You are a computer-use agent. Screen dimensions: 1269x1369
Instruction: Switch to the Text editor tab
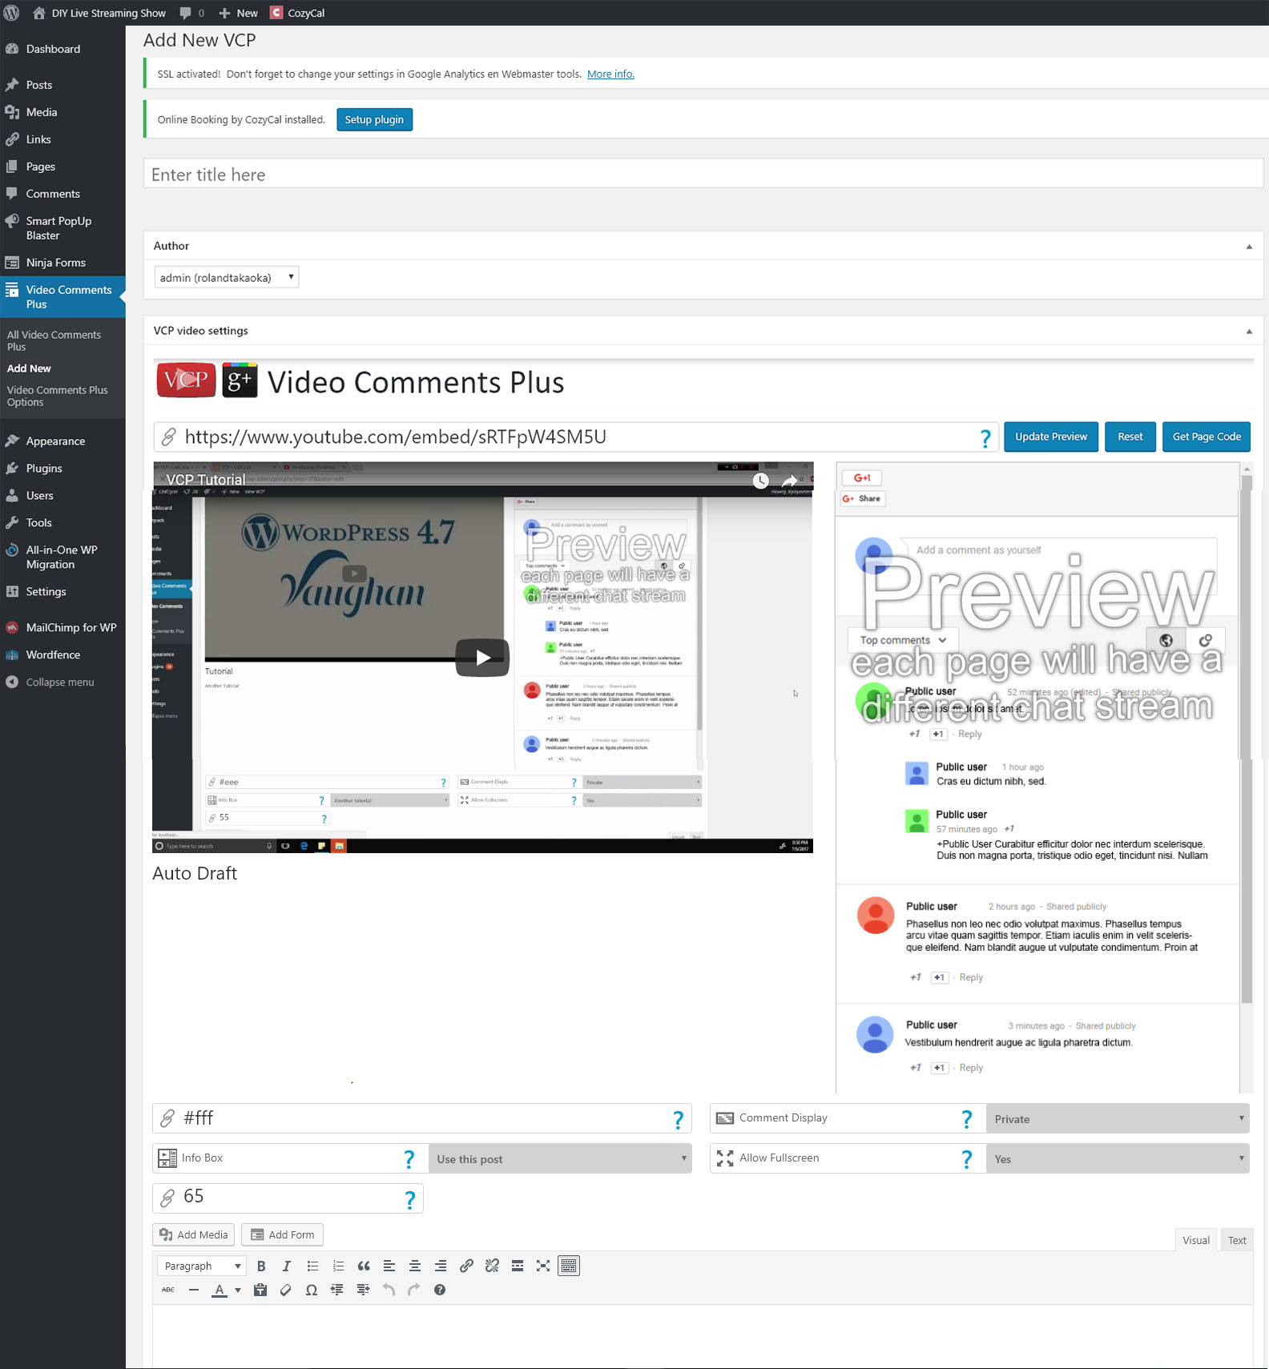click(x=1237, y=1240)
